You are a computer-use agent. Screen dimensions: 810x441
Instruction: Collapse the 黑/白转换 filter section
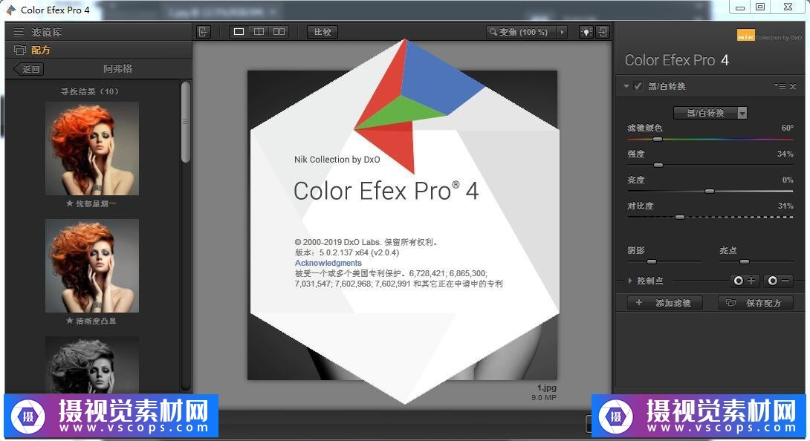point(627,86)
